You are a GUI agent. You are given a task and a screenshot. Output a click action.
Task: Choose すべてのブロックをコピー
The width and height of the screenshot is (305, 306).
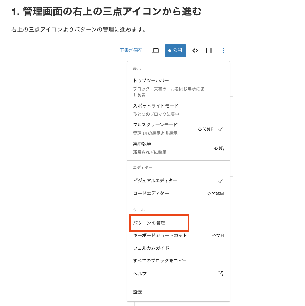pos(178,261)
